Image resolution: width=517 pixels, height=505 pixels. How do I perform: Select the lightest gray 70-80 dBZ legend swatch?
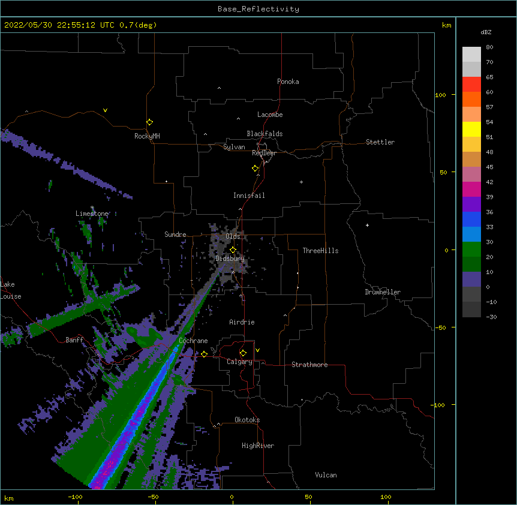click(x=471, y=55)
